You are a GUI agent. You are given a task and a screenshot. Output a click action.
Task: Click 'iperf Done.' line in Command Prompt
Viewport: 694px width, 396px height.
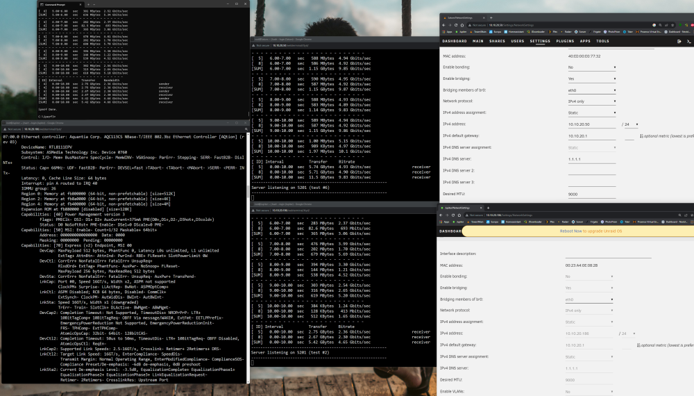48,109
